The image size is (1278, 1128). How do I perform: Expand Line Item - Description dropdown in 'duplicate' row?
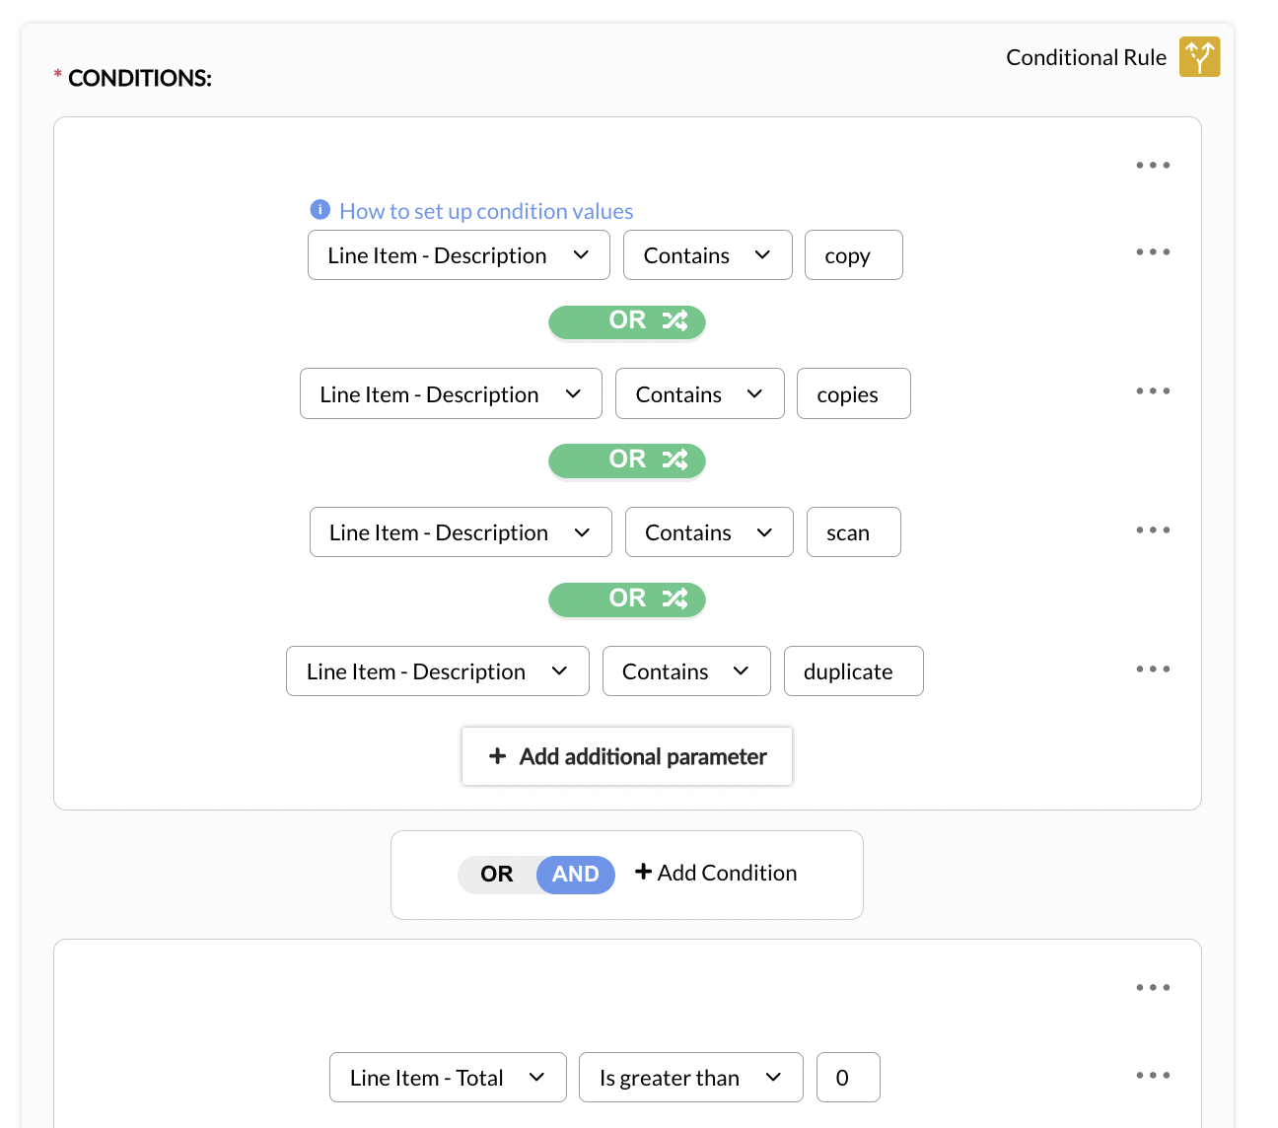click(x=437, y=671)
